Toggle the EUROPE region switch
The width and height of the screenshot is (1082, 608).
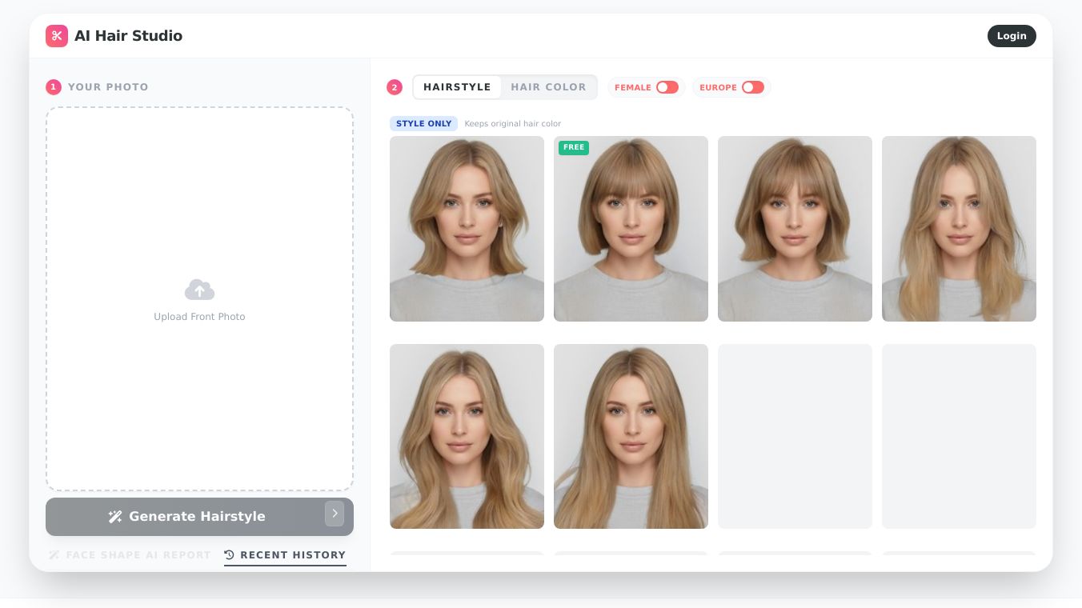coord(752,87)
